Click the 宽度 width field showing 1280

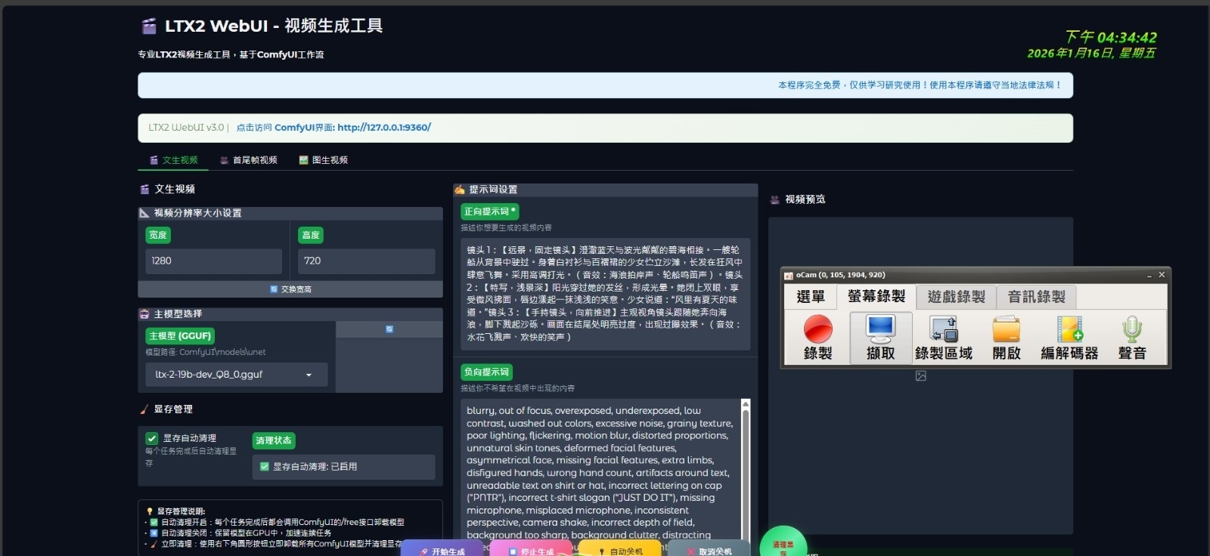pos(214,261)
